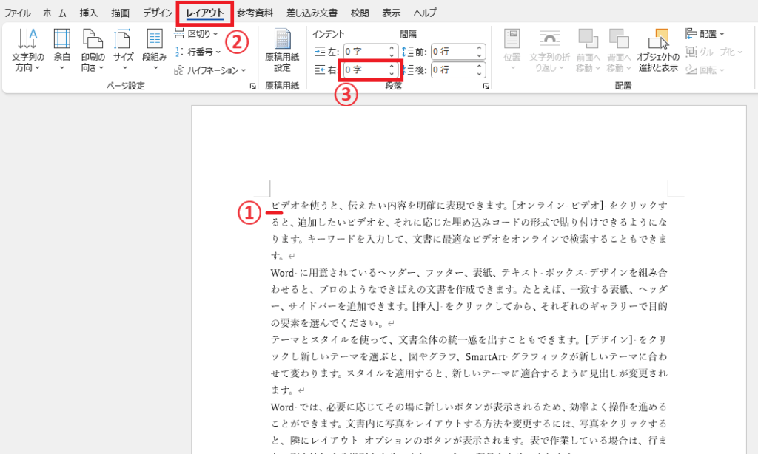The height and width of the screenshot is (454, 758).
Task: Click the spacing after 後 input field
Action: (453, 70)
